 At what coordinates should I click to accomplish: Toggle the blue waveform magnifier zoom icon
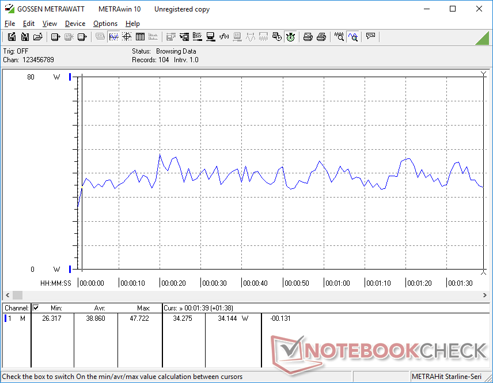pyautogui.click(x=353, y=37)
